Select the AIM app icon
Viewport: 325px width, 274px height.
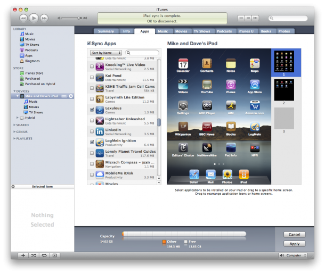[x=231, y=105]
